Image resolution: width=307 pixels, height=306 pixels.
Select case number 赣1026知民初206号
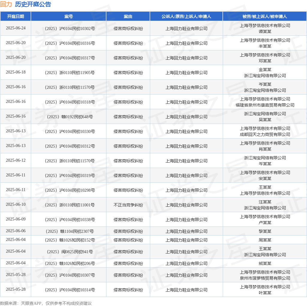70,263
